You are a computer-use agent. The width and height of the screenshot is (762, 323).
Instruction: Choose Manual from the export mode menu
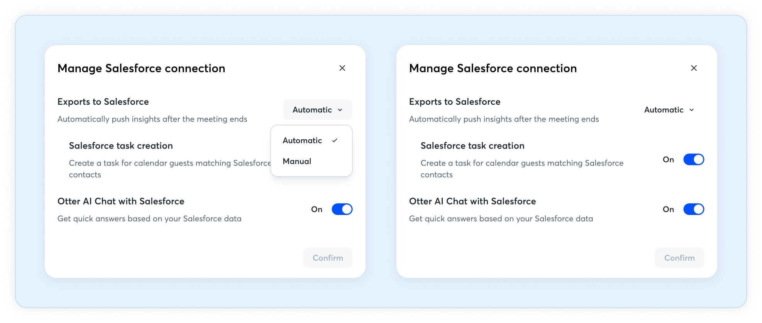pyautogui.click(x=297, y=161)
